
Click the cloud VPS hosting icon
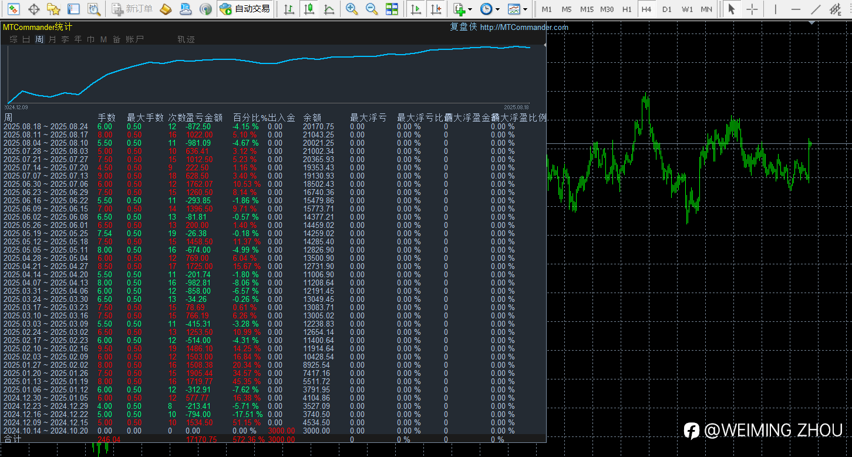(186, 9)
